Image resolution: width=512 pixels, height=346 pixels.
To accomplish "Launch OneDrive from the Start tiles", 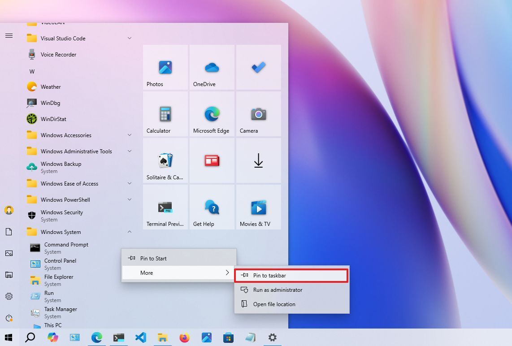I will pos(212,67).
